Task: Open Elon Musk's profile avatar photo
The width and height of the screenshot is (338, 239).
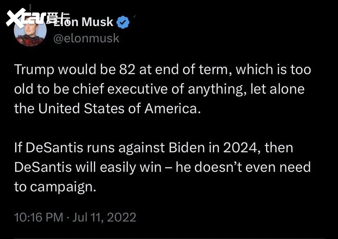Action: 30,30
